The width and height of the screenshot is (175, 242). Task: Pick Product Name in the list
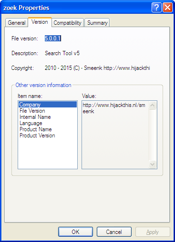[x=48, y=129]
